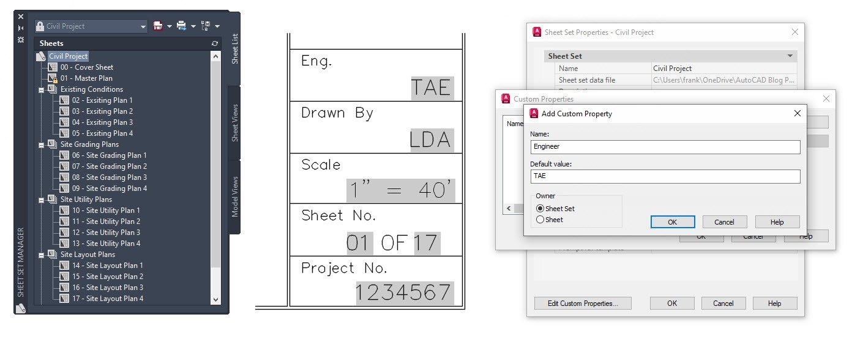852x339 pixels.
Task: Click the 00 - Cover Sheet sheet icon
Action: [x=53, y=67]
